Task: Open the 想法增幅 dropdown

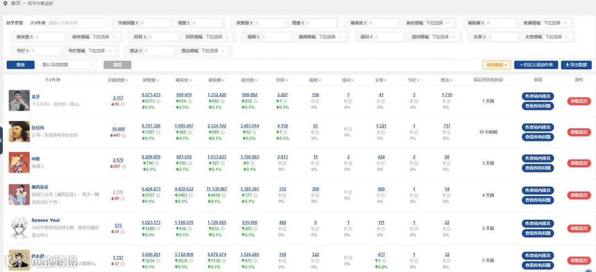Action: pos(214,51)
